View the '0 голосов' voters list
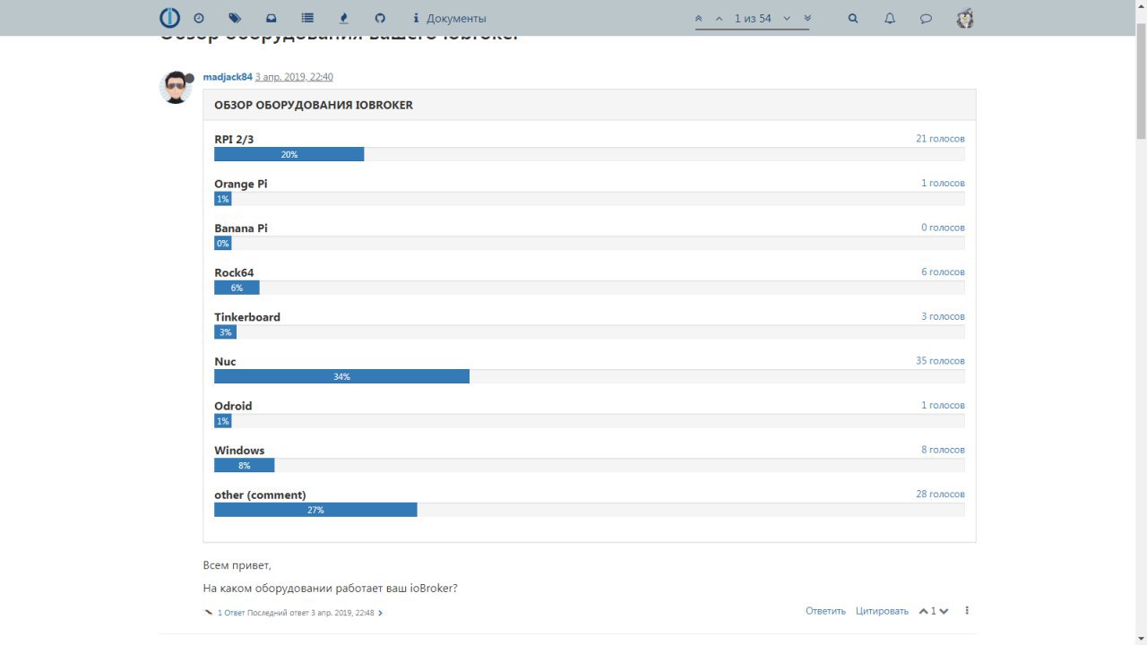 [x=943, y=228]
